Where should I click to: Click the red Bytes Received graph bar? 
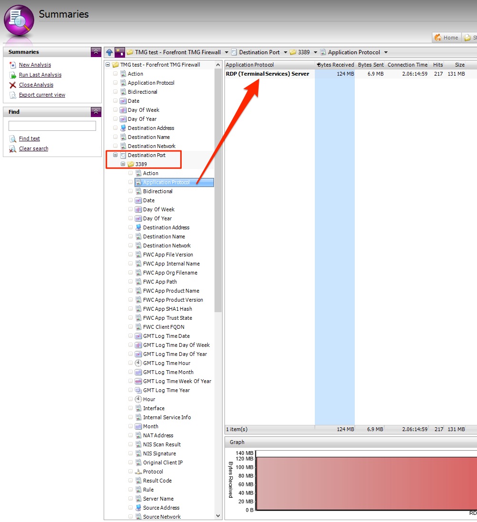(367, 483)
